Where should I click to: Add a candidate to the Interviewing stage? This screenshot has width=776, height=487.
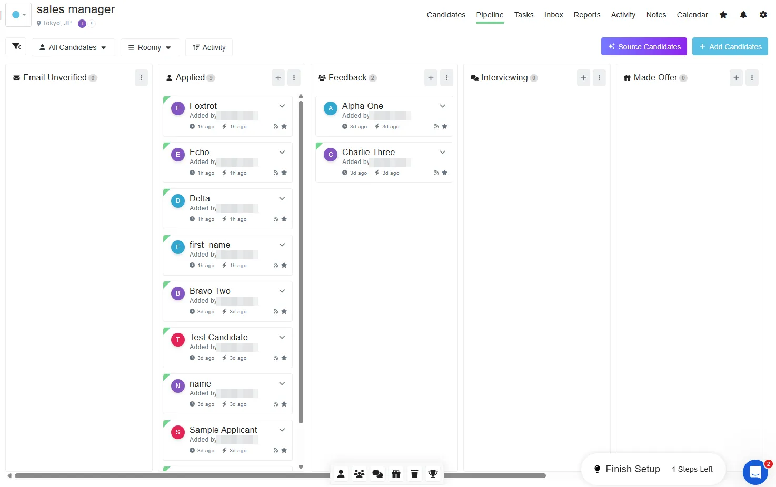tap(584, 78)
